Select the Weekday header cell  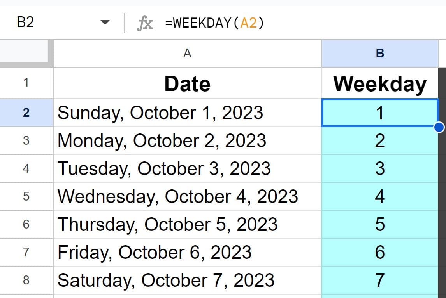(380, 83)
